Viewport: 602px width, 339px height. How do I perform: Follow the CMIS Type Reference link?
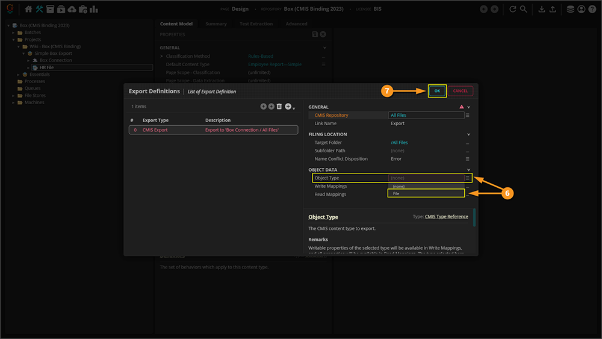pos(446,217)
